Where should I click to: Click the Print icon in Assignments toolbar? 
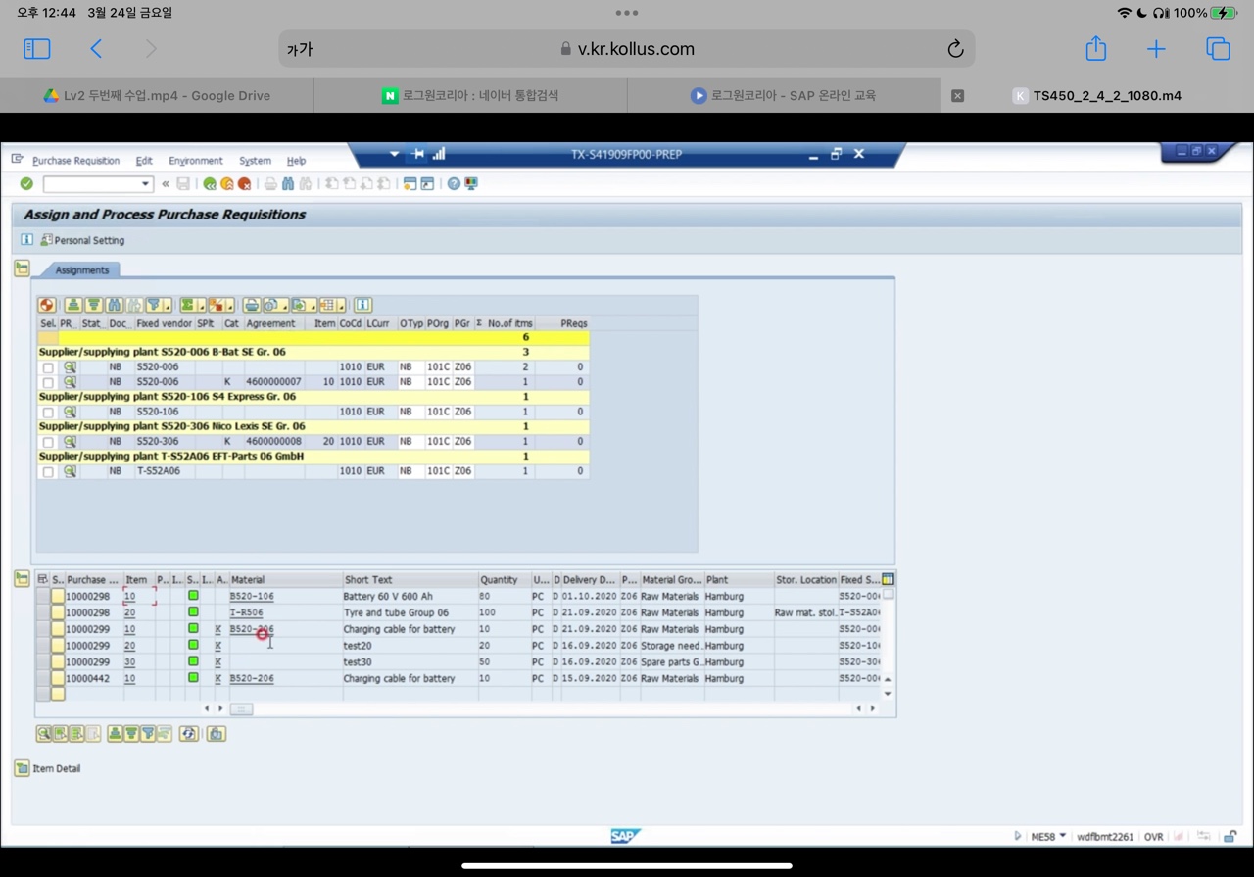coord(252,306)
